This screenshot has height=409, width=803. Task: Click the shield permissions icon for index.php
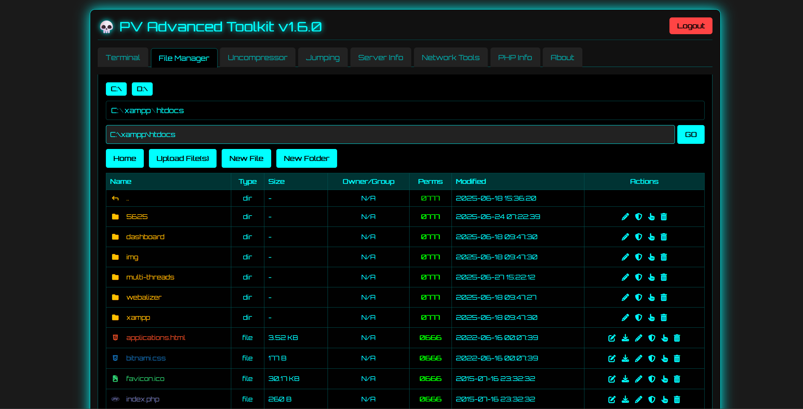pos(652,399)
